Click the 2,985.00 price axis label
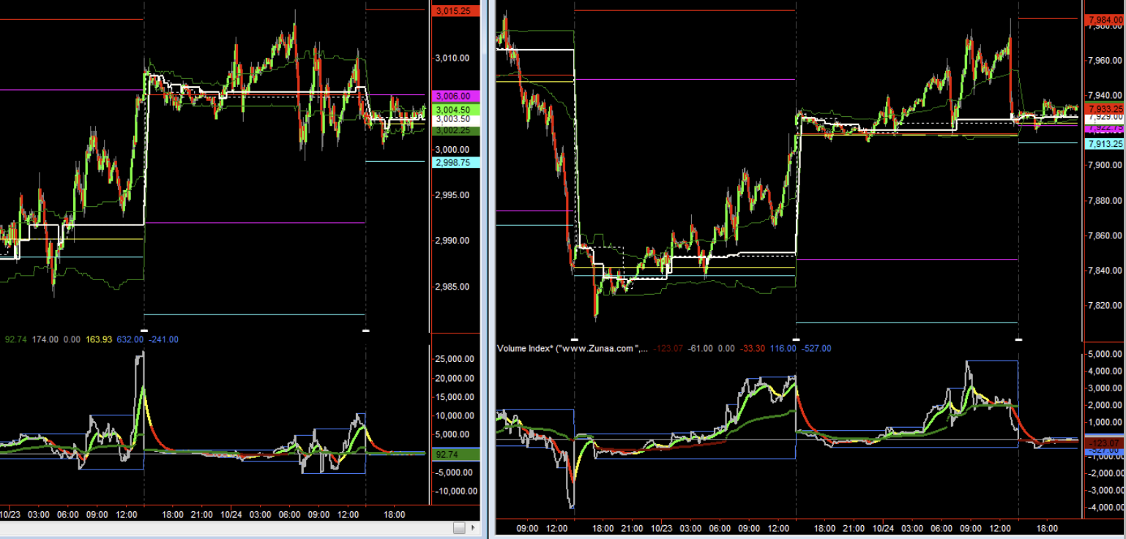The height and width of the screenshot is (539, 1126). (452, 287)
